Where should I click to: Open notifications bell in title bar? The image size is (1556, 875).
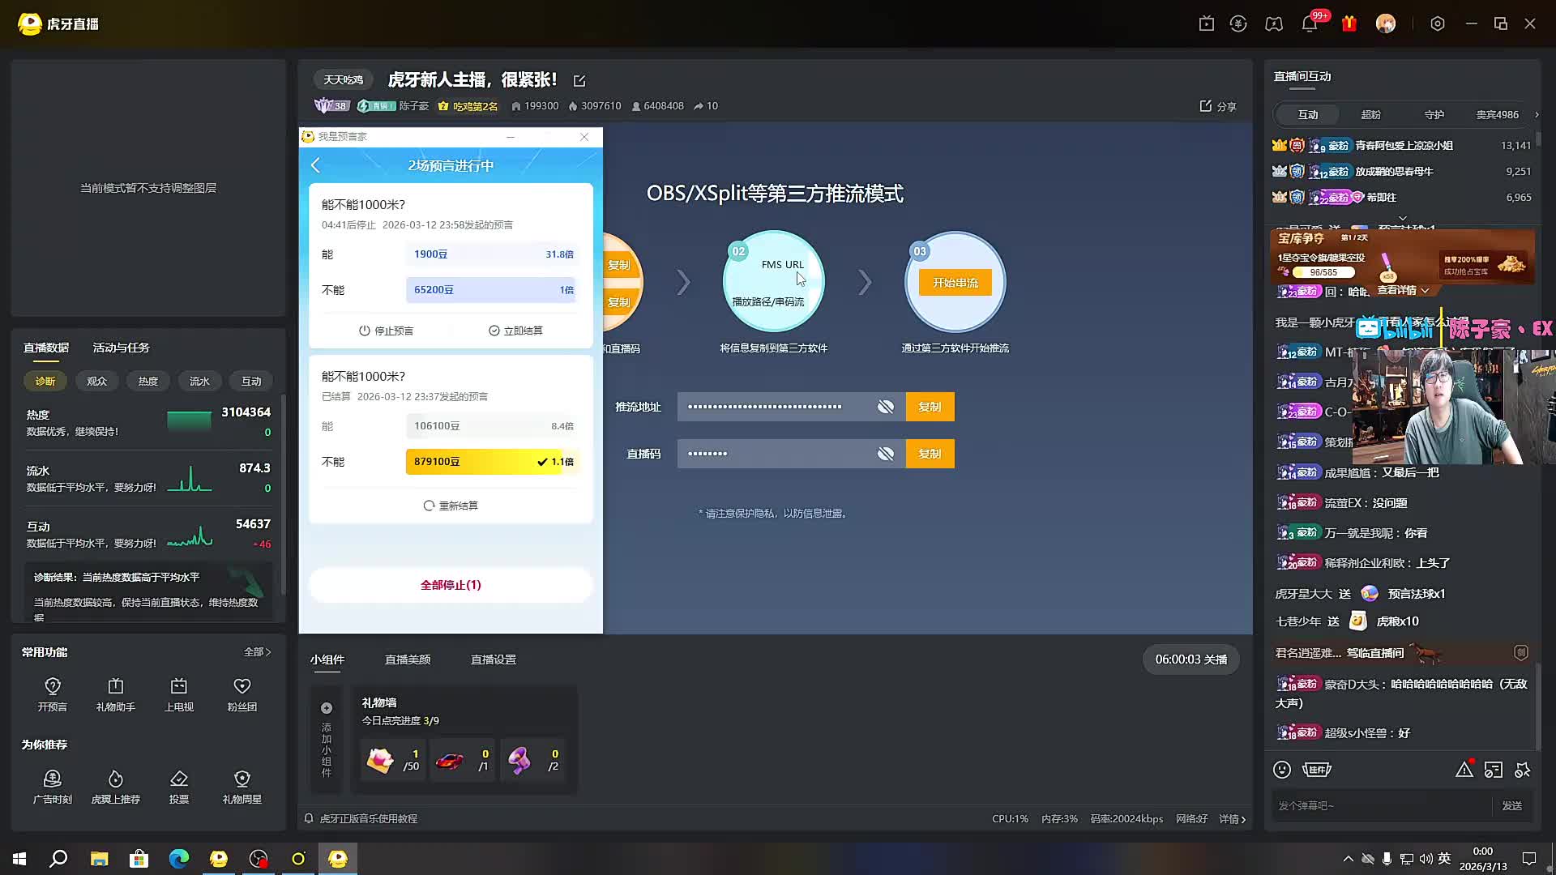[x=1310, y=24]
